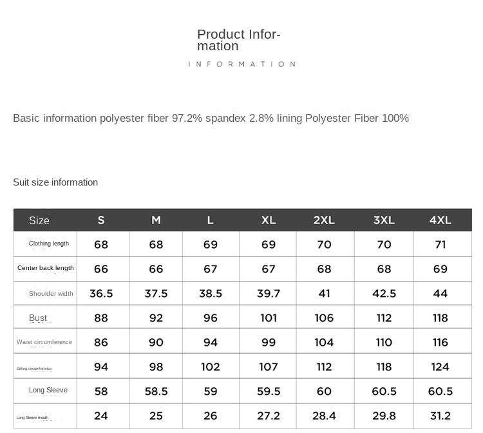483x433 pixels.
Task: Click the Center back length row label
Action: click(46, 268)
